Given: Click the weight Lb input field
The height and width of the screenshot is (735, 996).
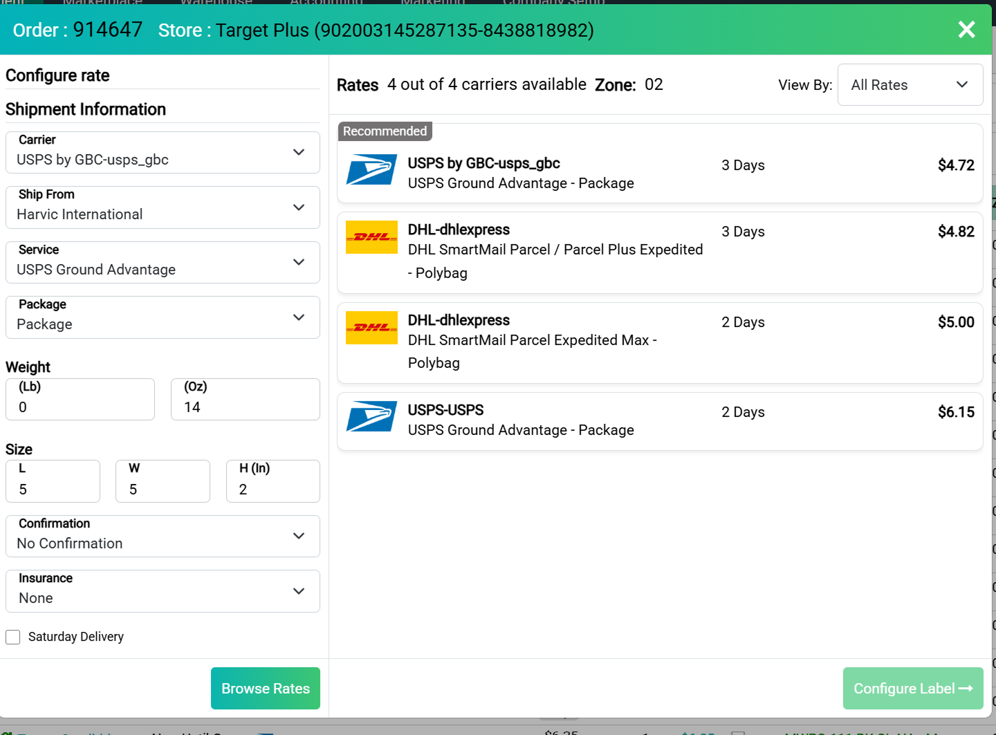Looking at the screenshot, I should [80, 407].
